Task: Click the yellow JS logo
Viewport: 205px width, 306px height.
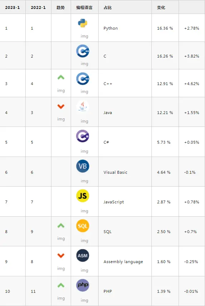Action: [x=83, y=196]
